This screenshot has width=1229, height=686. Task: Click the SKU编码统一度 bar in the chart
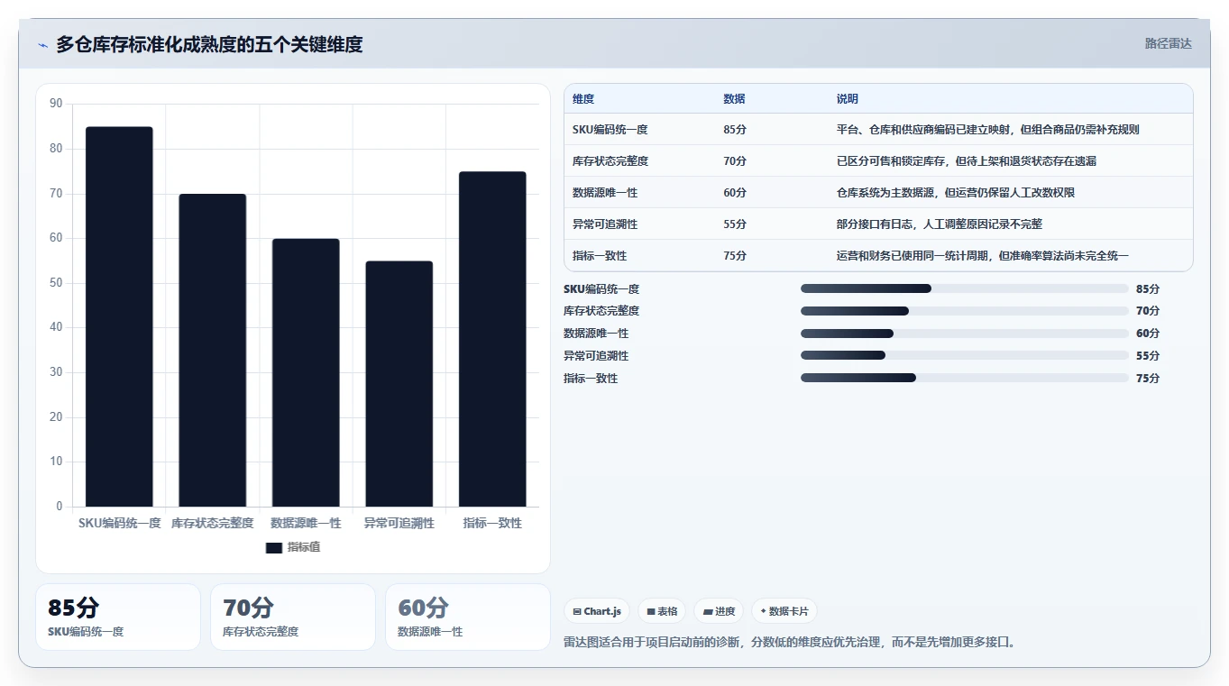tap(119, 316)
